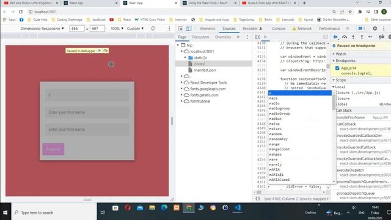
Task: Switch to the Console panel tab
Action: [279, 29]
